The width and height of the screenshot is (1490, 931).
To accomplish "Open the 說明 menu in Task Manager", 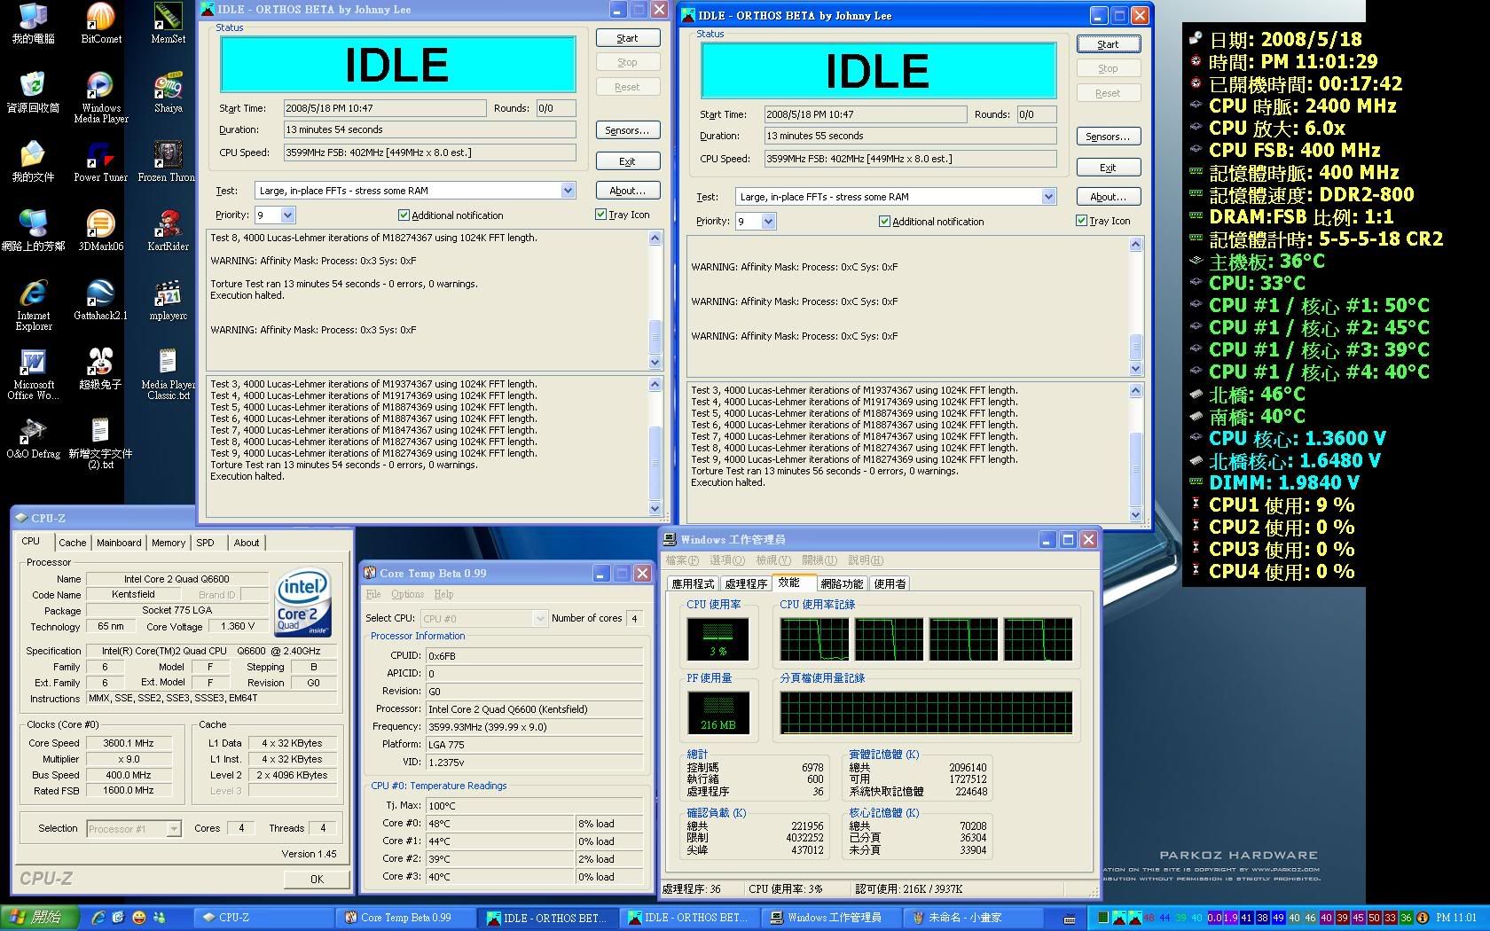I will click(866, 560).
